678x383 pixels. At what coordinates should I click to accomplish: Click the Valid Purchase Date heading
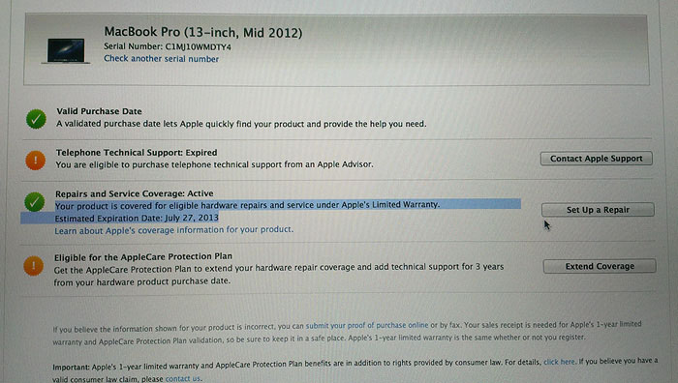(x=99, y=111)
